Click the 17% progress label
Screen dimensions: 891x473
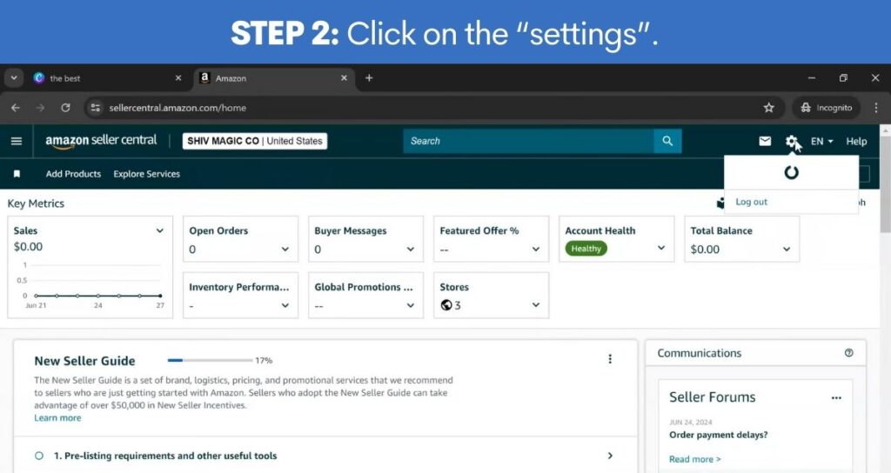click(264, 360)
